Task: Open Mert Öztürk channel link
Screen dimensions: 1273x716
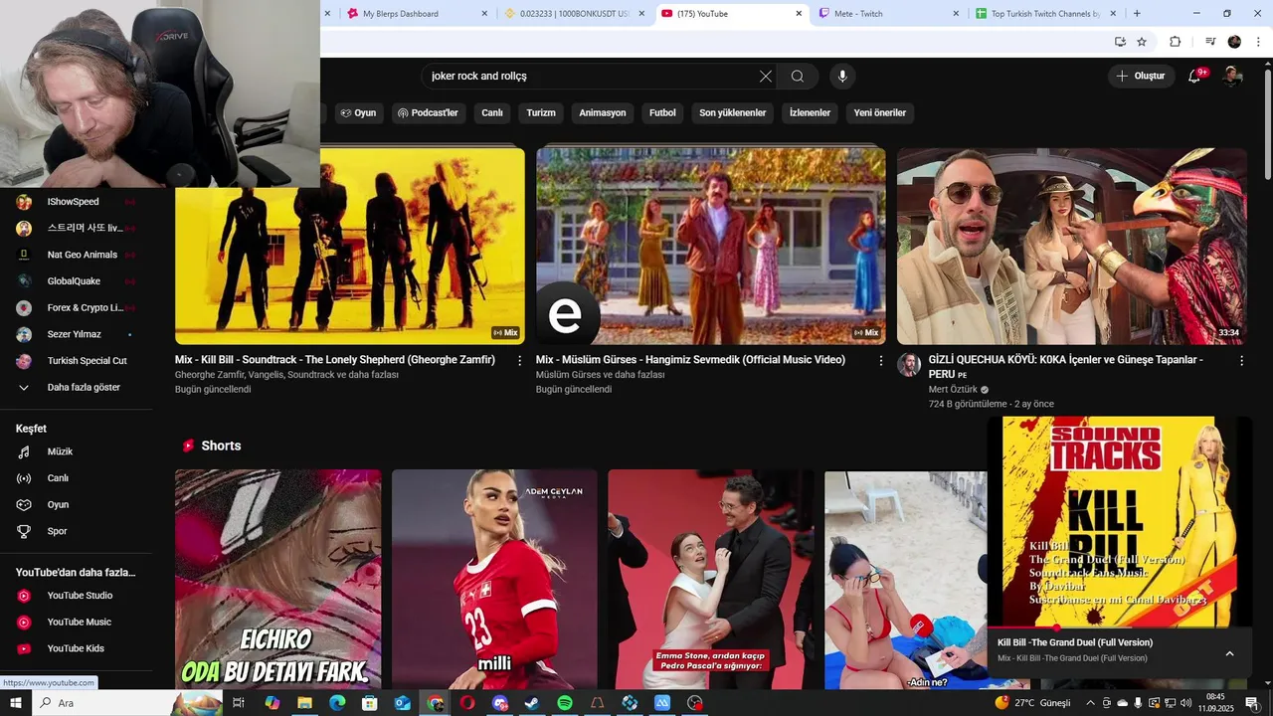Action: click(x=953, y=390)
